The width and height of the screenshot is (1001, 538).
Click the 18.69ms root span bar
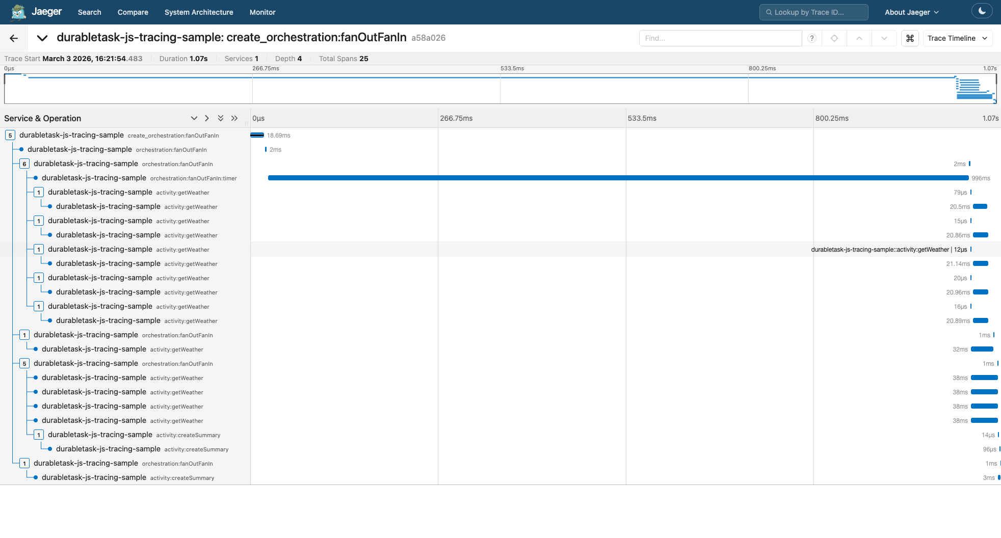click(x=257, y=135)
